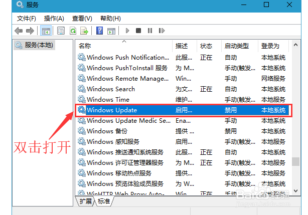Click 网络服务 logon in Remote Manage row
This screenshot has width=308, height=215.
(x=273, y=79)
